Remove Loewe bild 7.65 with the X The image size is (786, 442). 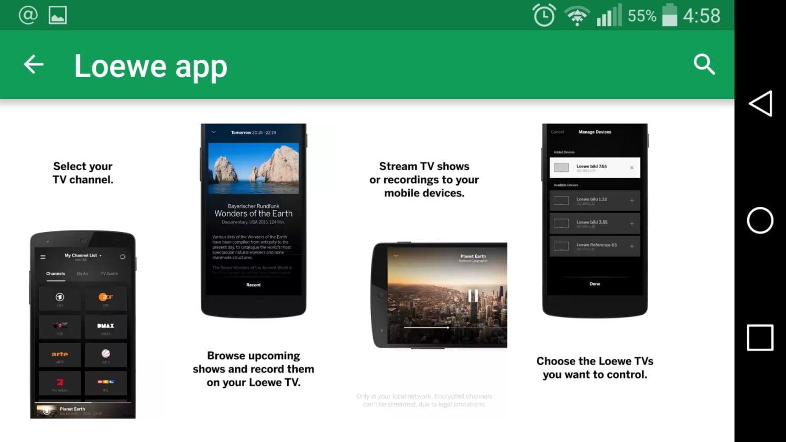click(631, 168)
